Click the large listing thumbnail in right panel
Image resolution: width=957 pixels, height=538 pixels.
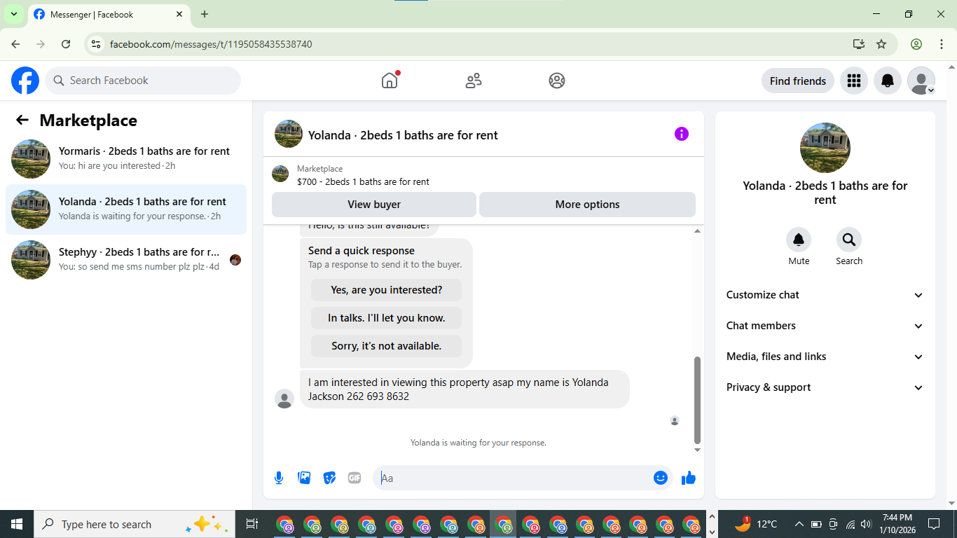(825, 148)
